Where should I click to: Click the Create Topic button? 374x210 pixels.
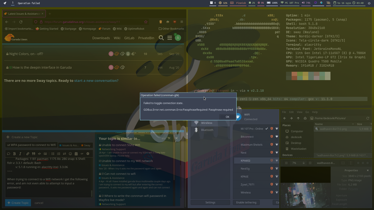pyautogui.click(x=18, y=203)
